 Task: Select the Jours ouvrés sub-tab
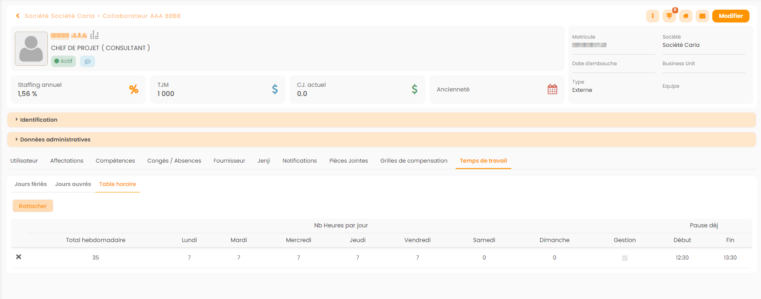[x=73, y=184]
